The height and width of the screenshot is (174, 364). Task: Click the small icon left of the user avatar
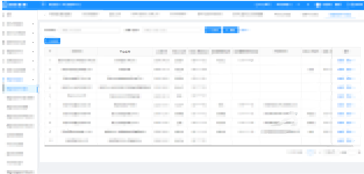pos(308,5)
